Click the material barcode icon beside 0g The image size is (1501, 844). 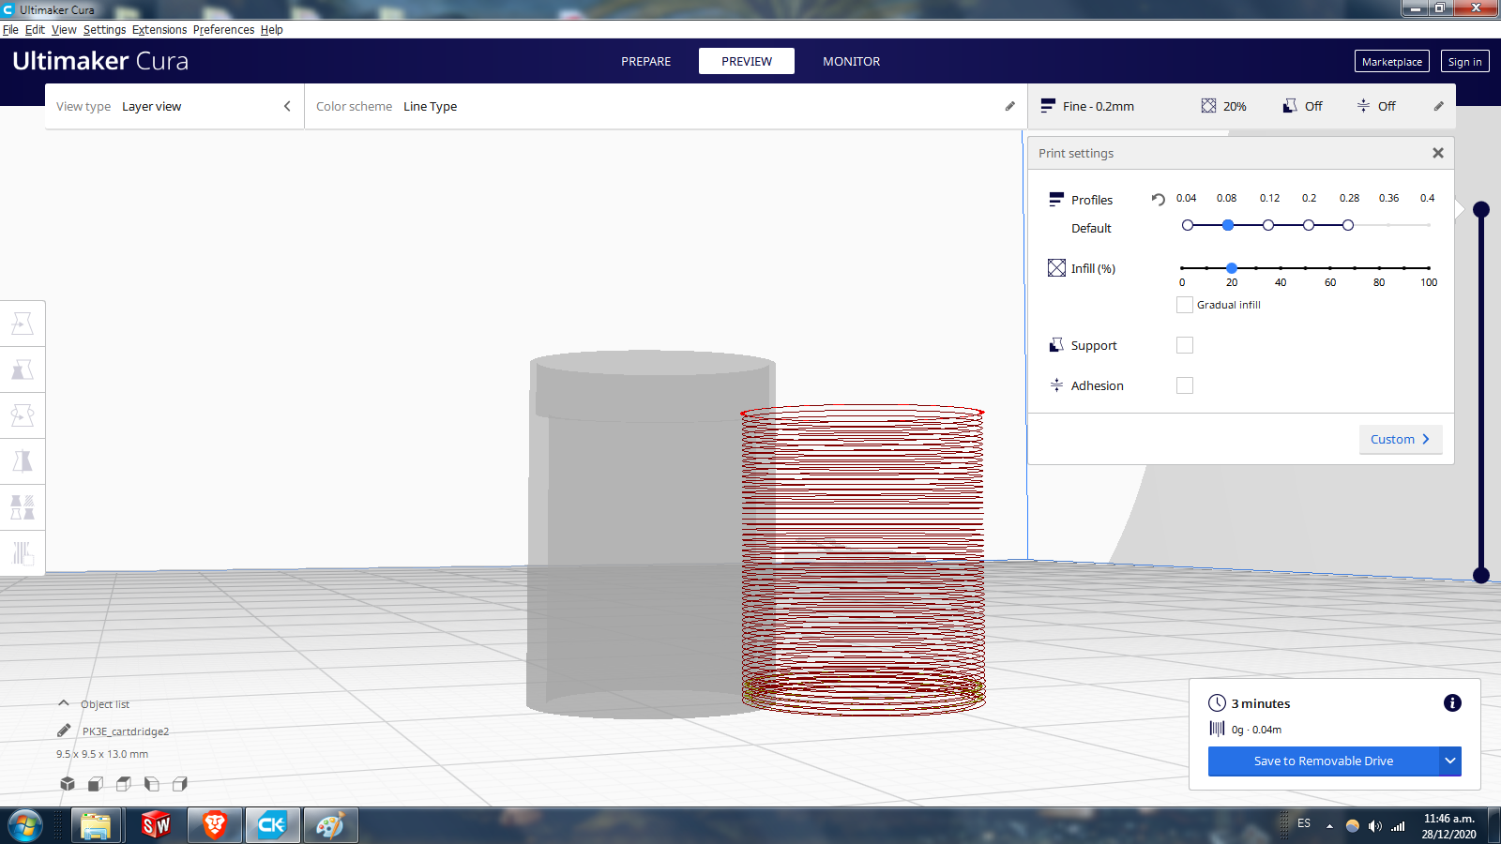pos(1217,729)
